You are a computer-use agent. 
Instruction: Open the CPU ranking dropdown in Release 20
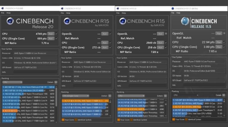[12, 82]
